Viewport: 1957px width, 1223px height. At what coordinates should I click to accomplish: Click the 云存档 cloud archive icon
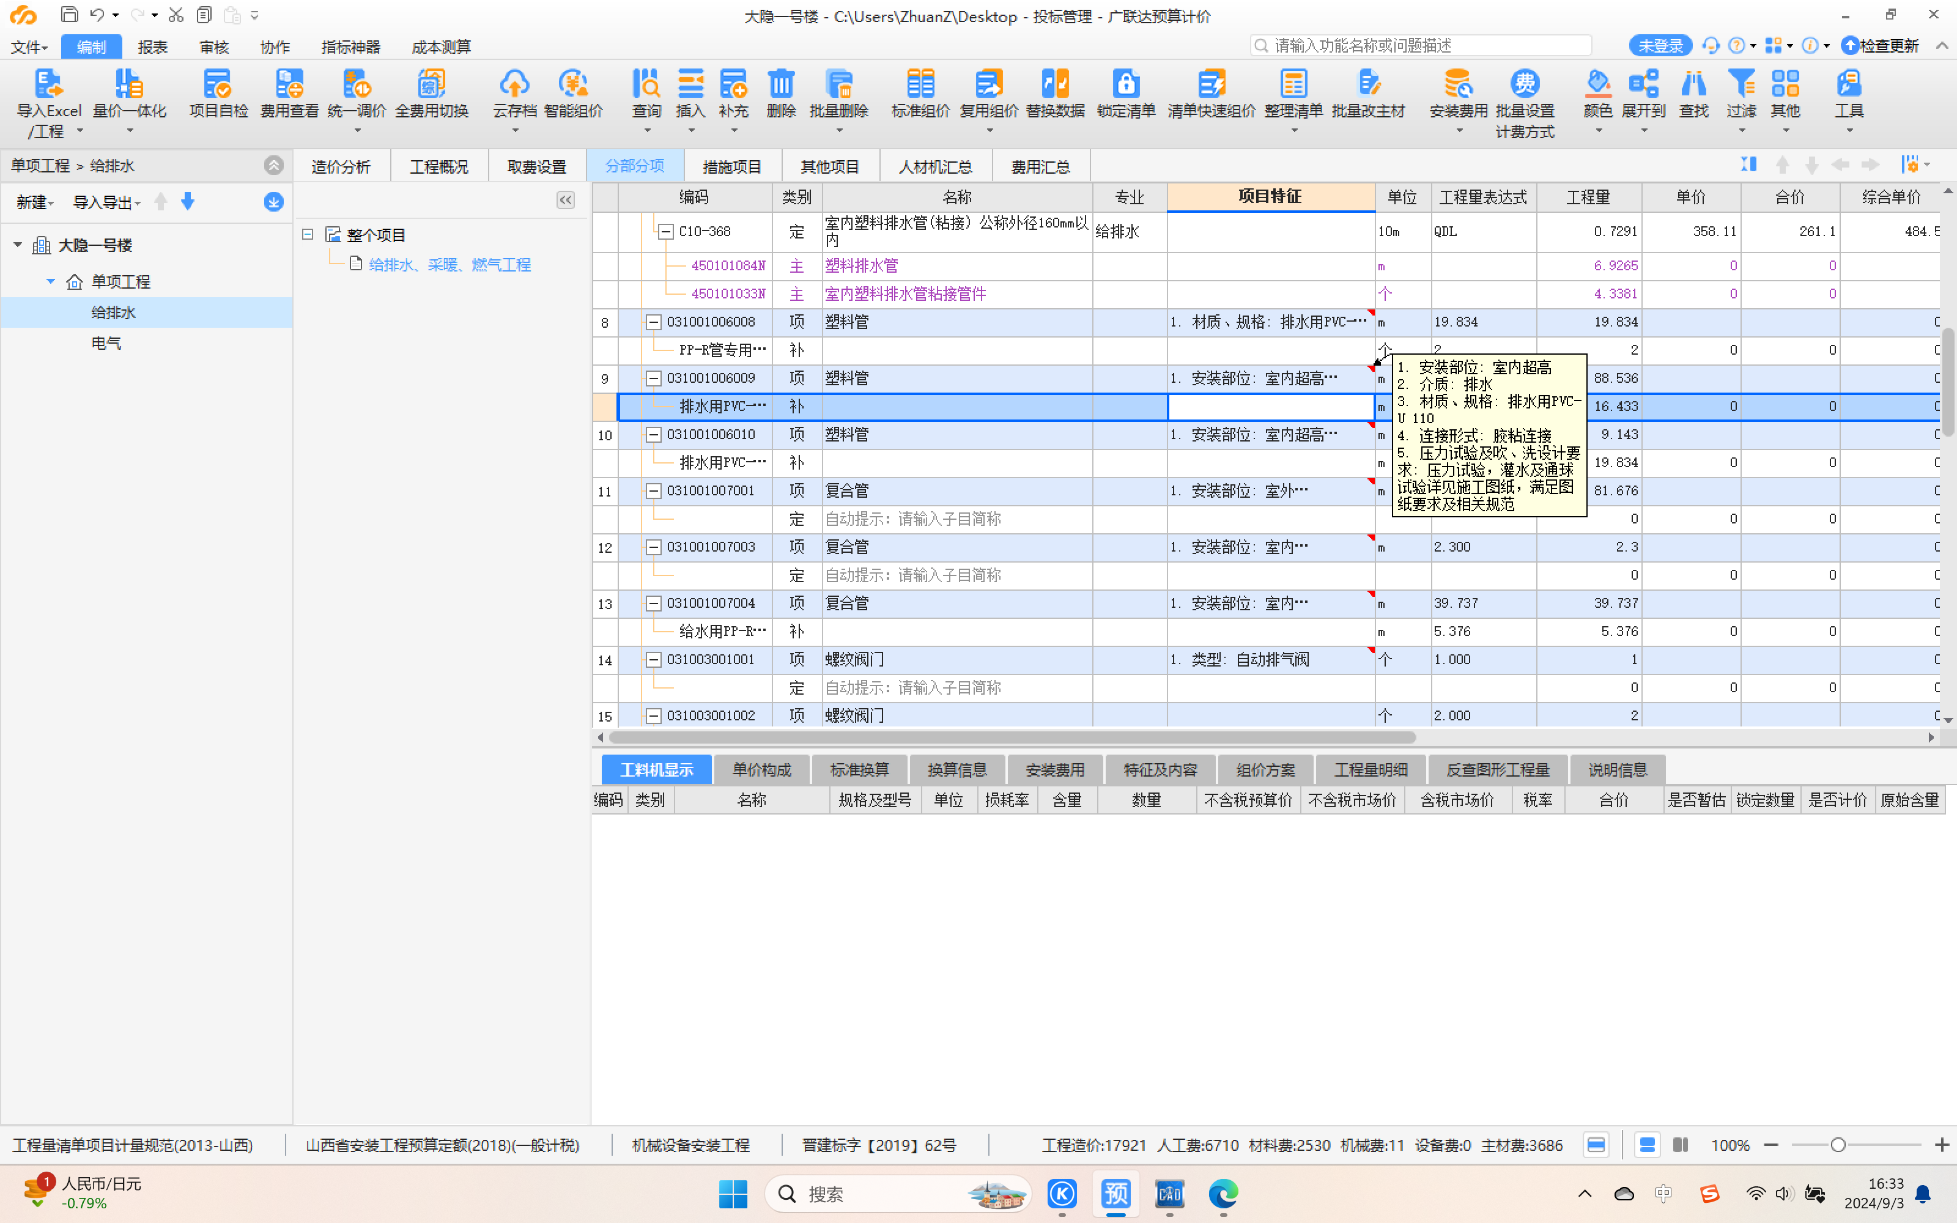(x=514, y=84)
